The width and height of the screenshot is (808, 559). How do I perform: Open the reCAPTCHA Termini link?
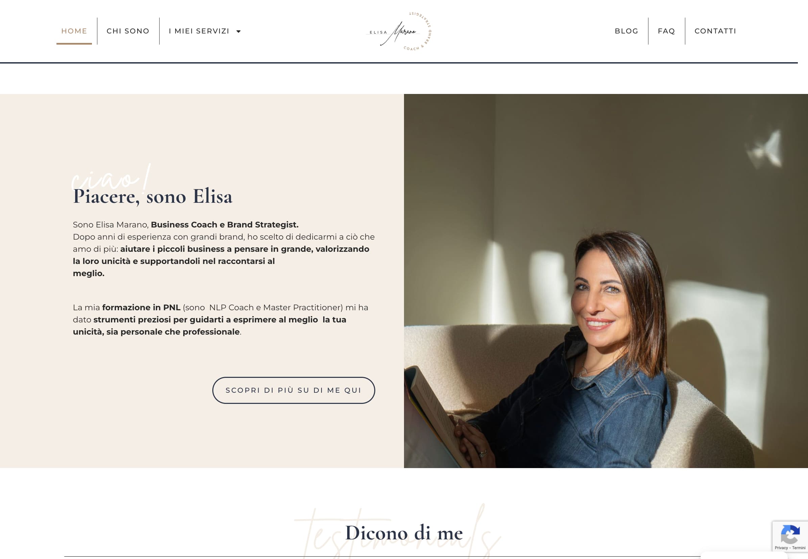(x=799, y=548)
